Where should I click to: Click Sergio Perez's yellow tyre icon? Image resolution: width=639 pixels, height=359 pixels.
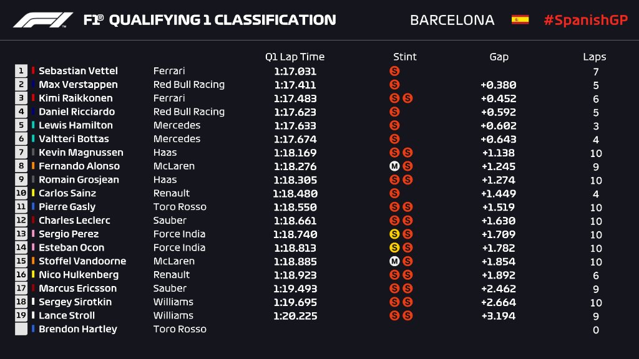394,234
